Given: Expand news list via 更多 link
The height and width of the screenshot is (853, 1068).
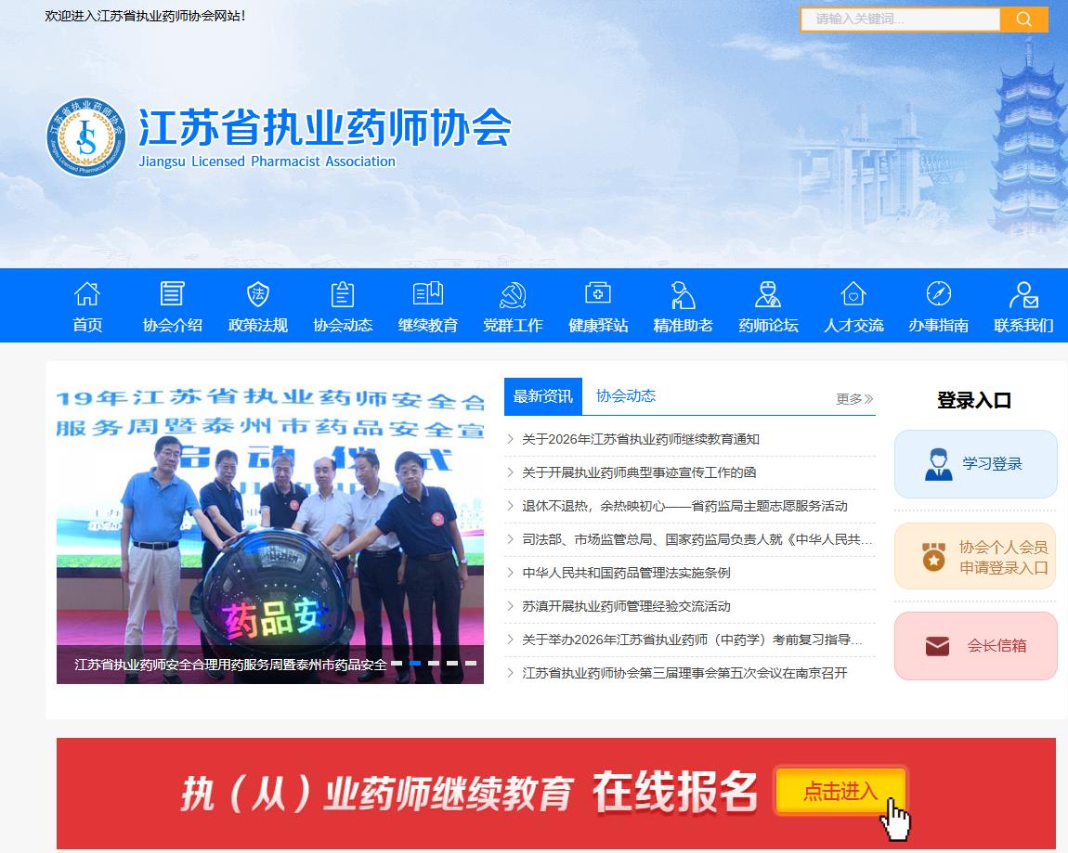Looking at the screenshot, I should (x=854, y=399).
